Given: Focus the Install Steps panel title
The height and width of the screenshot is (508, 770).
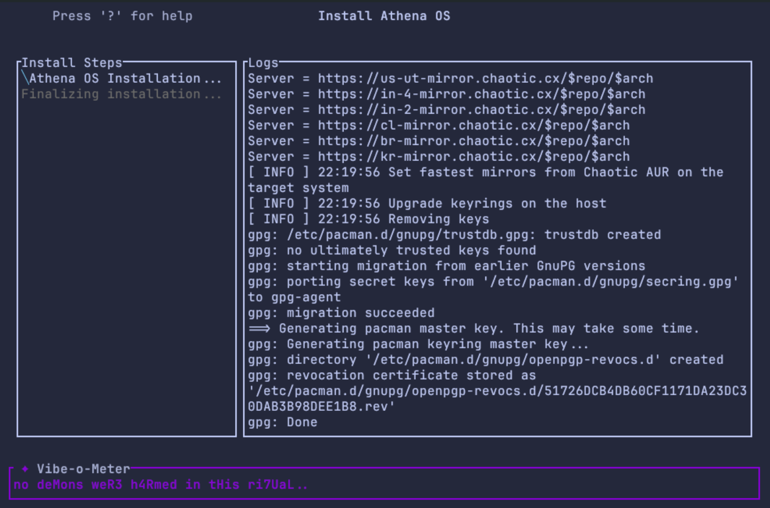Looking at the screenshot, I should tap(72, 63).
